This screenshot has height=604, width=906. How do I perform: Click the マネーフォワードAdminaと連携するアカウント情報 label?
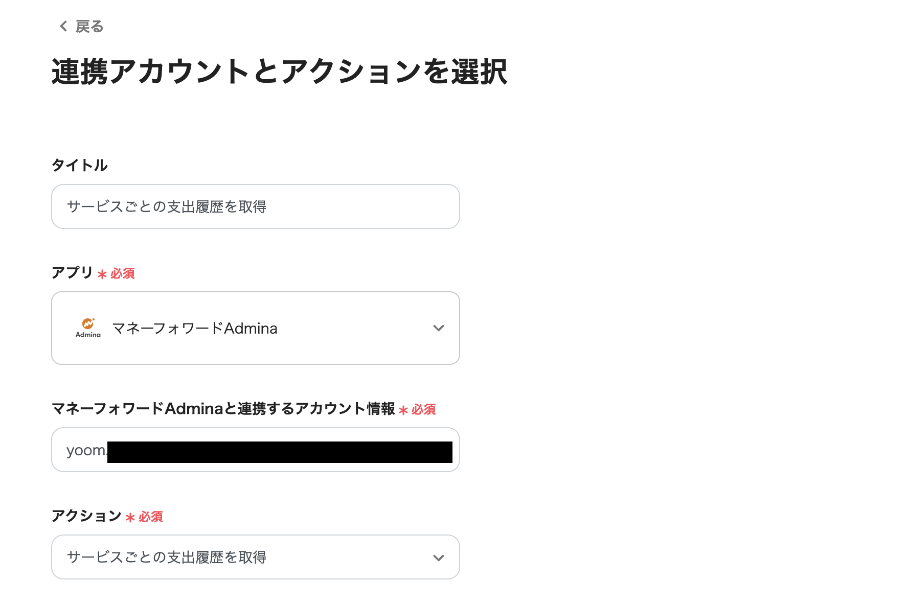223,409
